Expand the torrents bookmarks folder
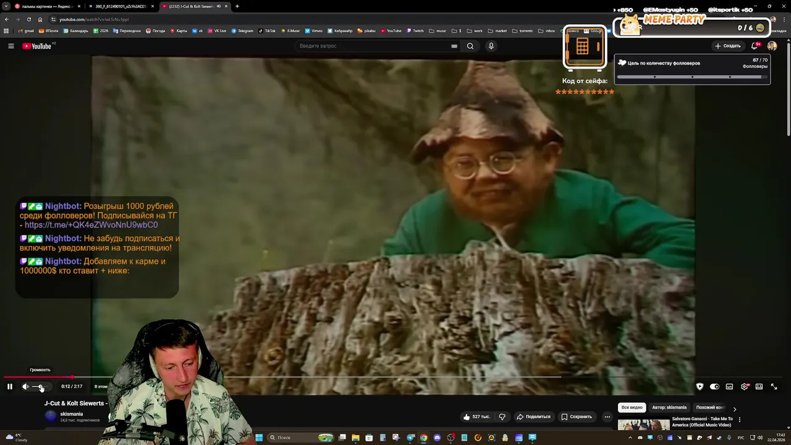This screenshot has height=445, width=791. click(522, 31)
